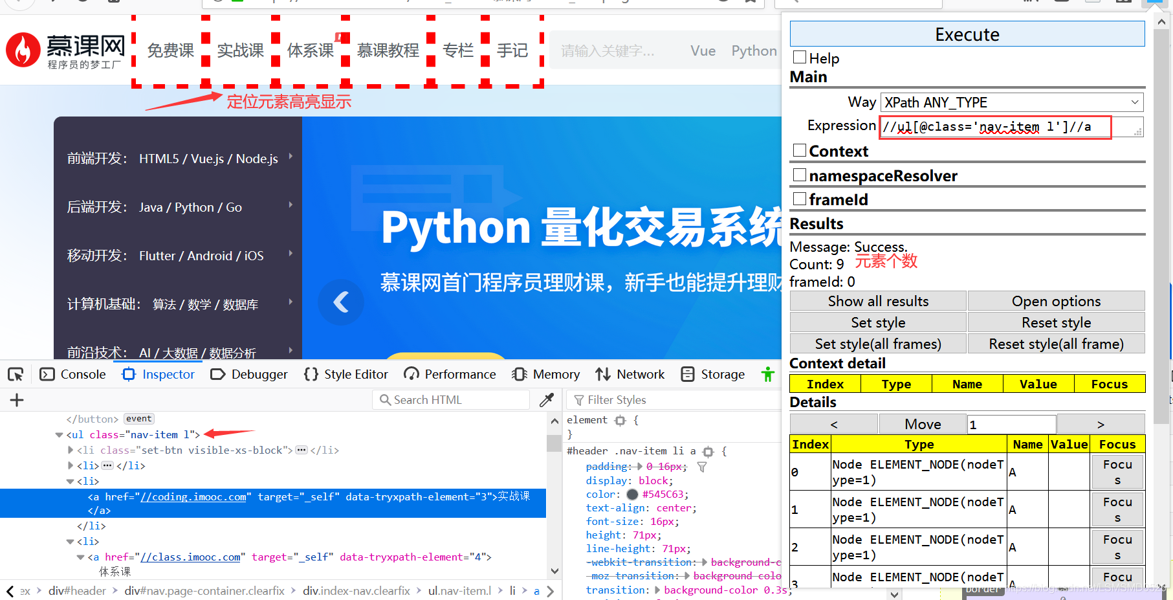Click Focus button for index 1 row
This screenshot has width=1173, height=600.
click(1117, 509)
